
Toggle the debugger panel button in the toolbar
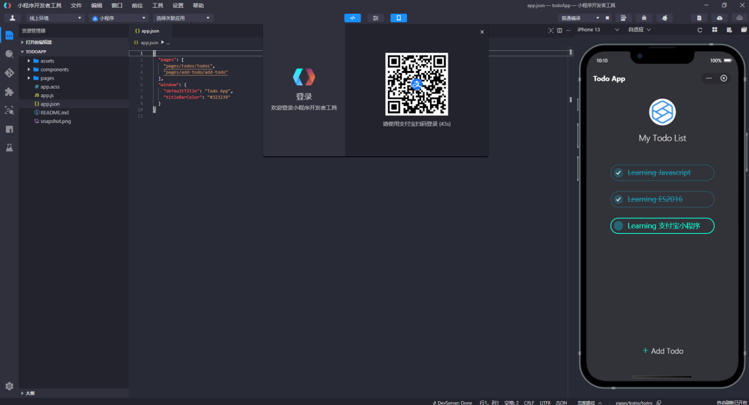pyautogui.click(x=375, y=18)
